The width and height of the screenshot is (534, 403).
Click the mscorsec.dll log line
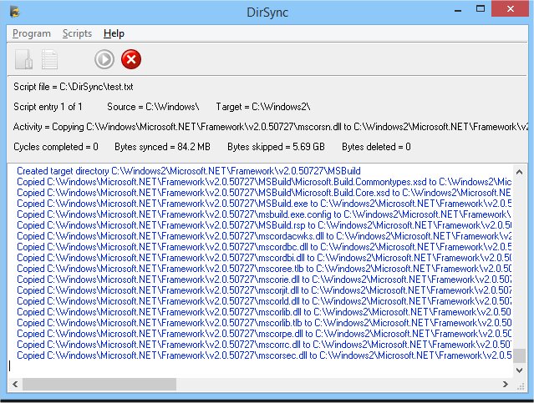point(264,355)
